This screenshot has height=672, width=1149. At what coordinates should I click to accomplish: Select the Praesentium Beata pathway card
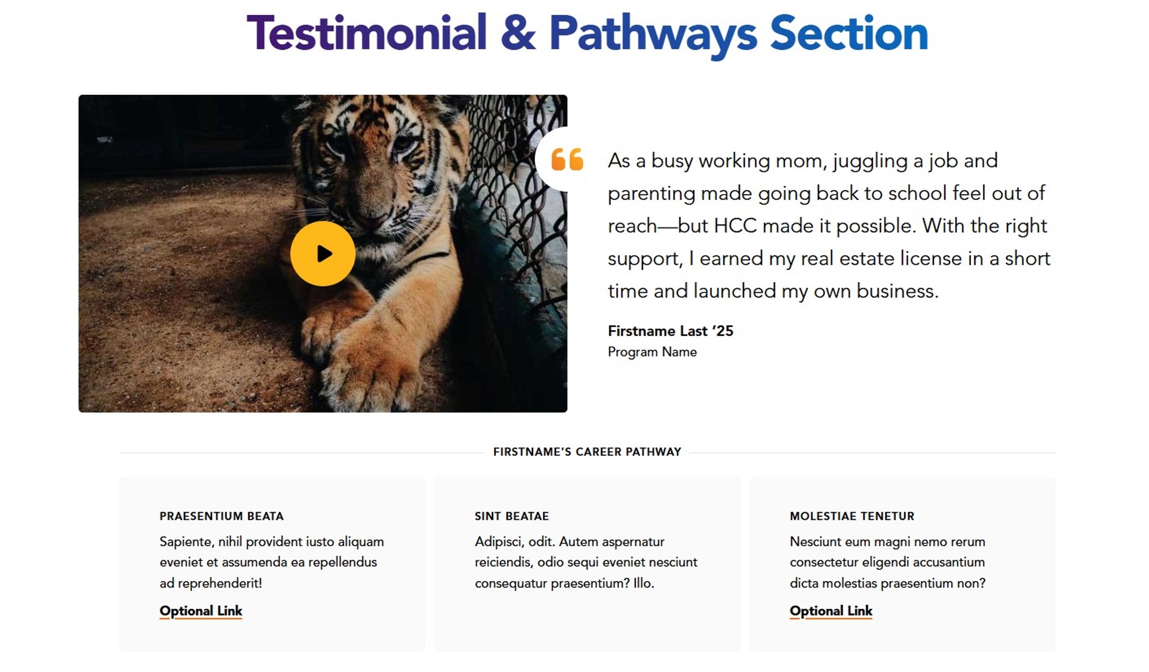pos(272,563)
